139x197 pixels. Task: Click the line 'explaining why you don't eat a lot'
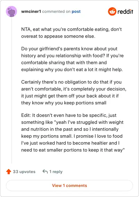(x=72, y=70)
